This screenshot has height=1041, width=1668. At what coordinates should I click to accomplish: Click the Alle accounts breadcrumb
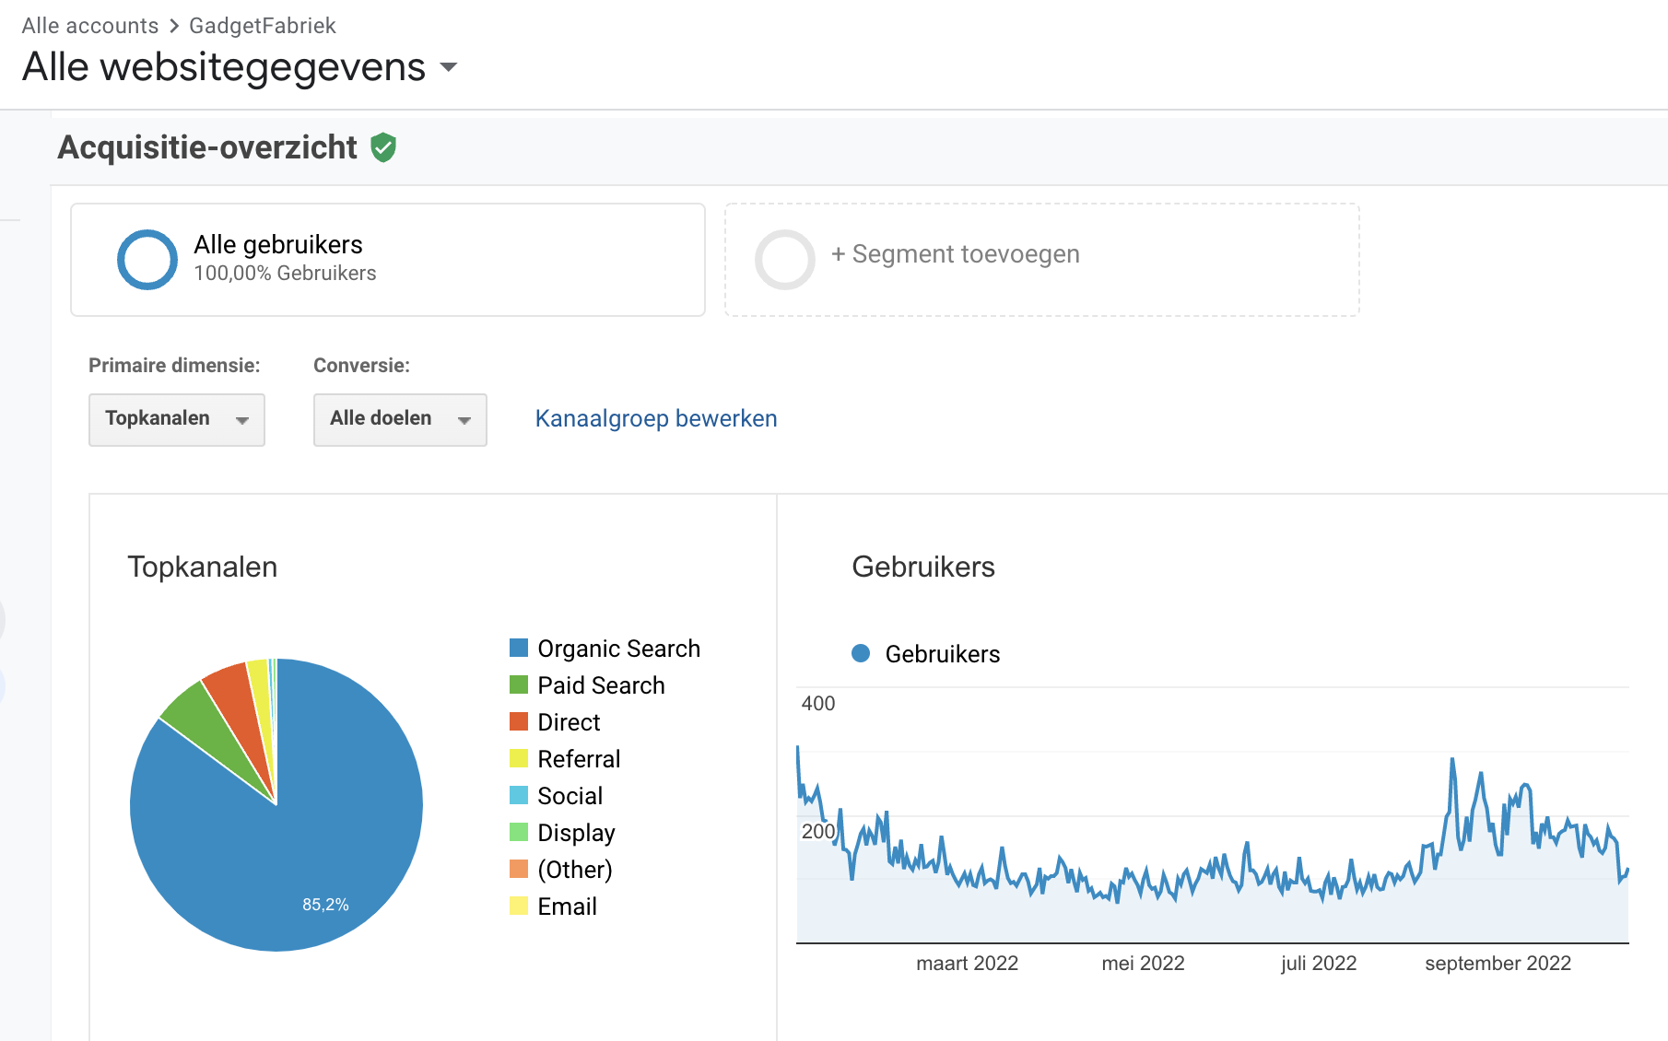point(90,26)
